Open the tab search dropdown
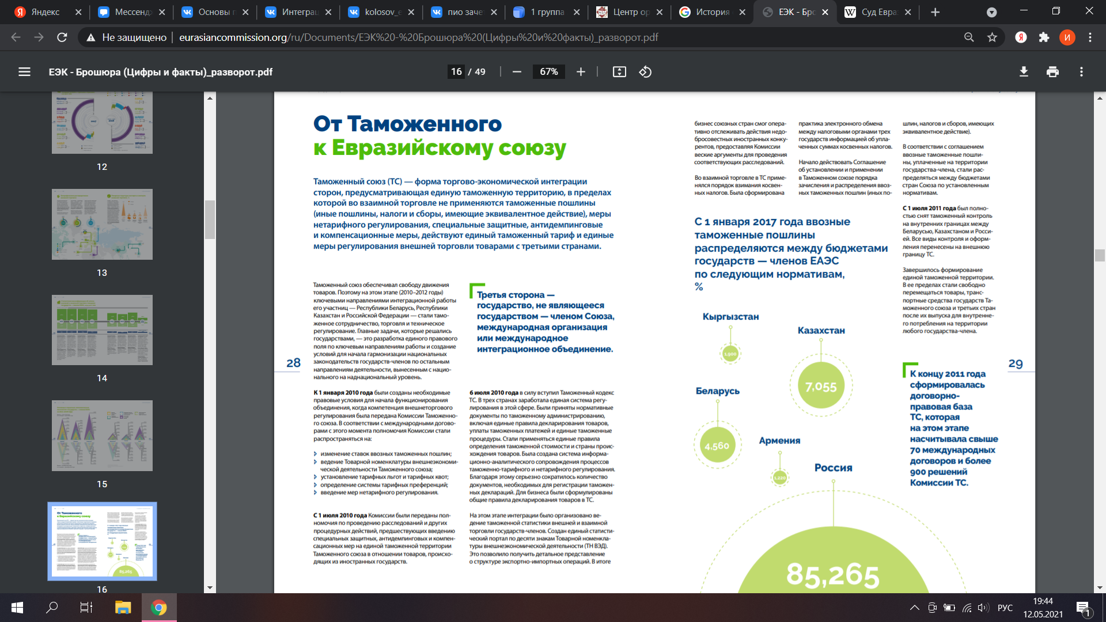This screenshot has height=622, width=1106. [991, 12]
